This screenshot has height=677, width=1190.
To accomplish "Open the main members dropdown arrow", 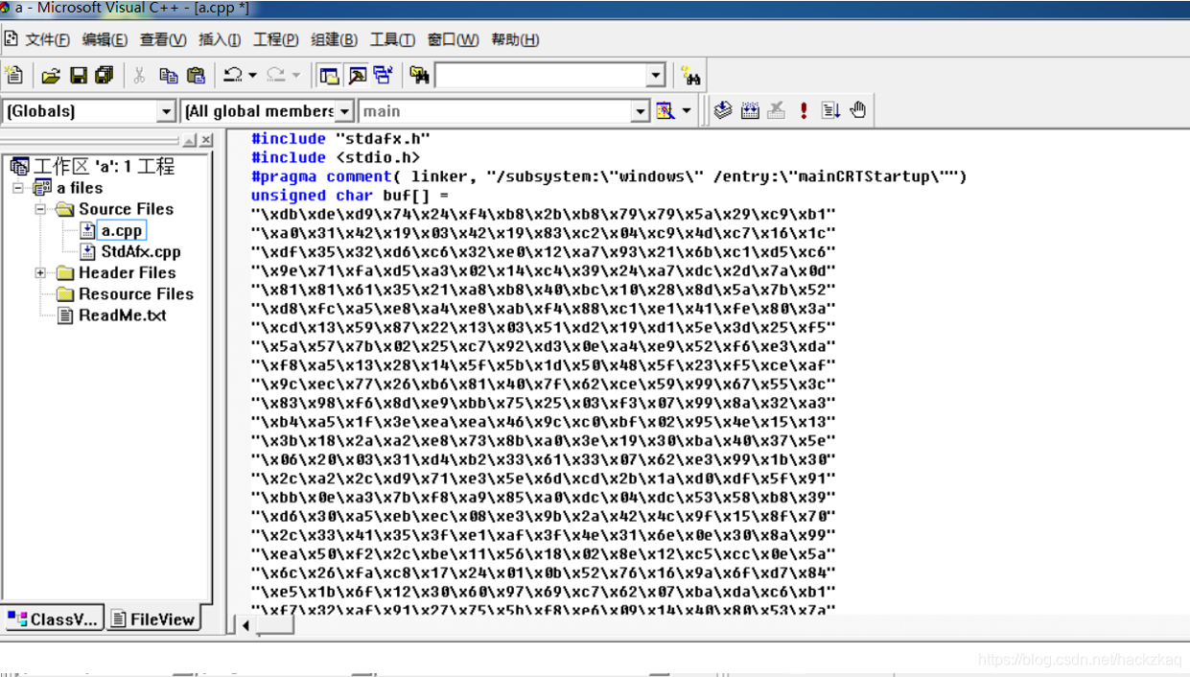I will click(641, 111).
